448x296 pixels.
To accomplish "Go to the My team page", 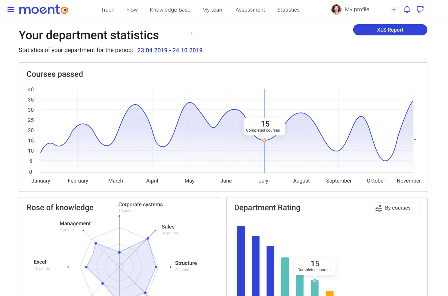I will point(213,10).
